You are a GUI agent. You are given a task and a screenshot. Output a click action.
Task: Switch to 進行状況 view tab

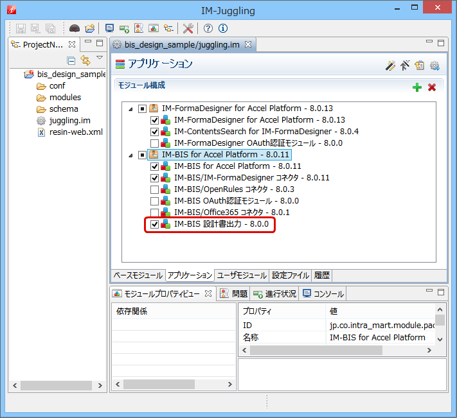tap(274, 293)
